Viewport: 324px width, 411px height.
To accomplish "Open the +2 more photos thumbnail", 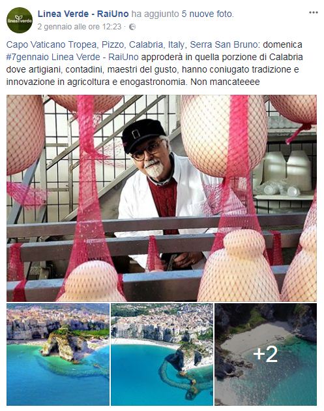I will point(266,354).
